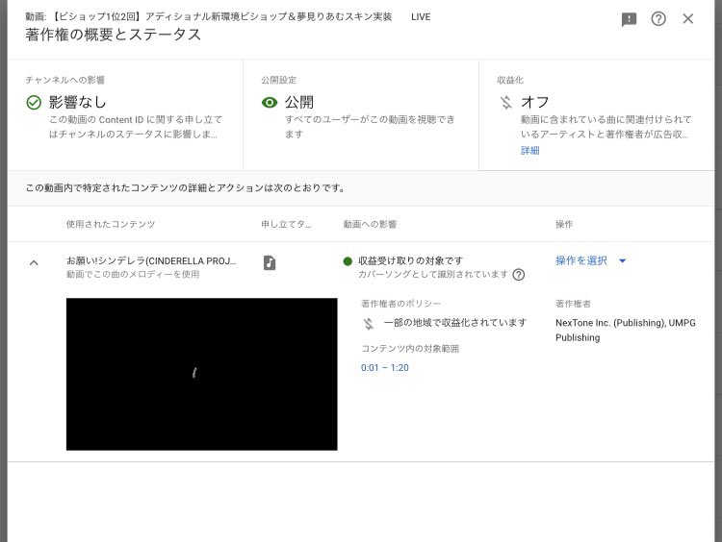Click the song title お願い!シンデレラ(CINDERELLA PROJ...
The height and width of the screenshot is (542, 722).
(151, 260)
